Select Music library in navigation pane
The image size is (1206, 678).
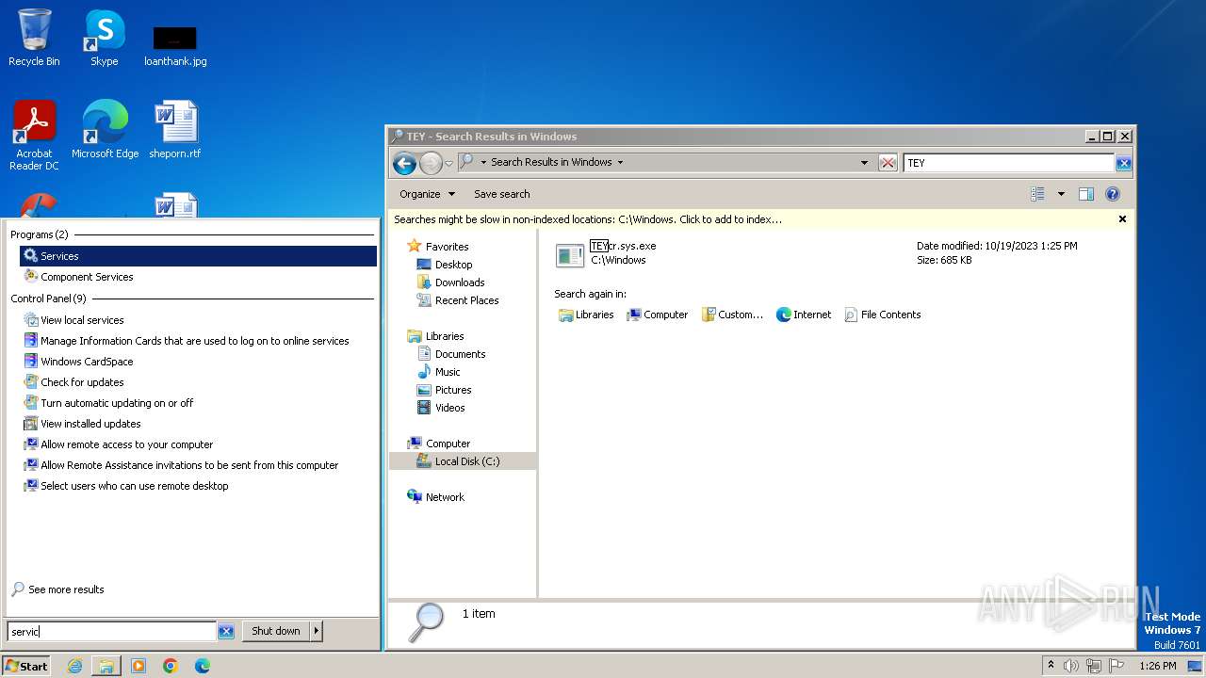coord(439,372)
